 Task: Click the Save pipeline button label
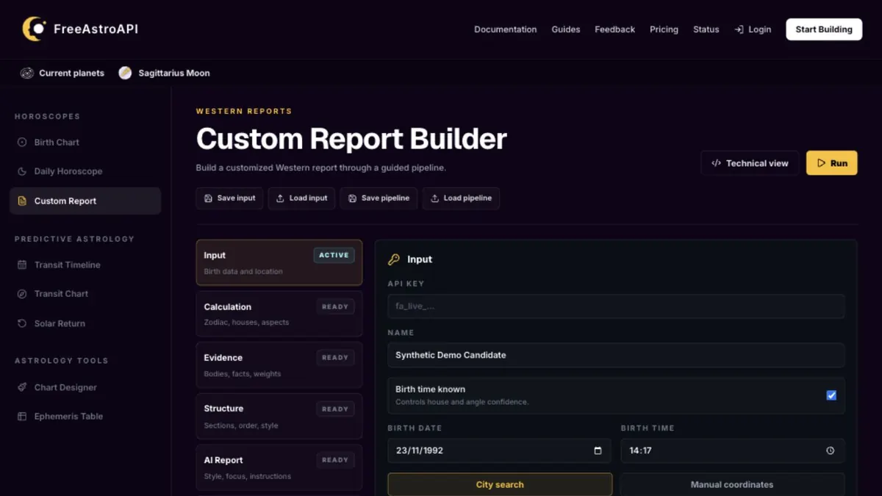(x=386, y=198)
